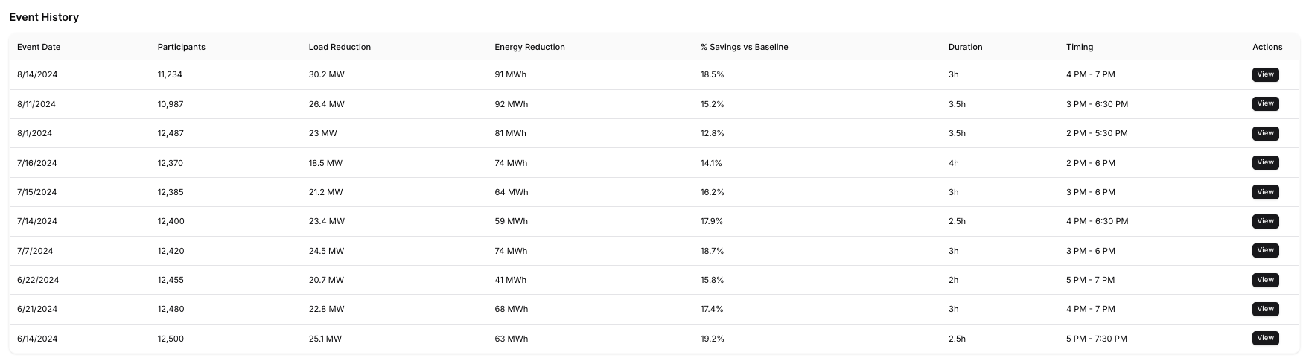
Task: Click the Timing column header
Action: click(x=1079, y=47)
